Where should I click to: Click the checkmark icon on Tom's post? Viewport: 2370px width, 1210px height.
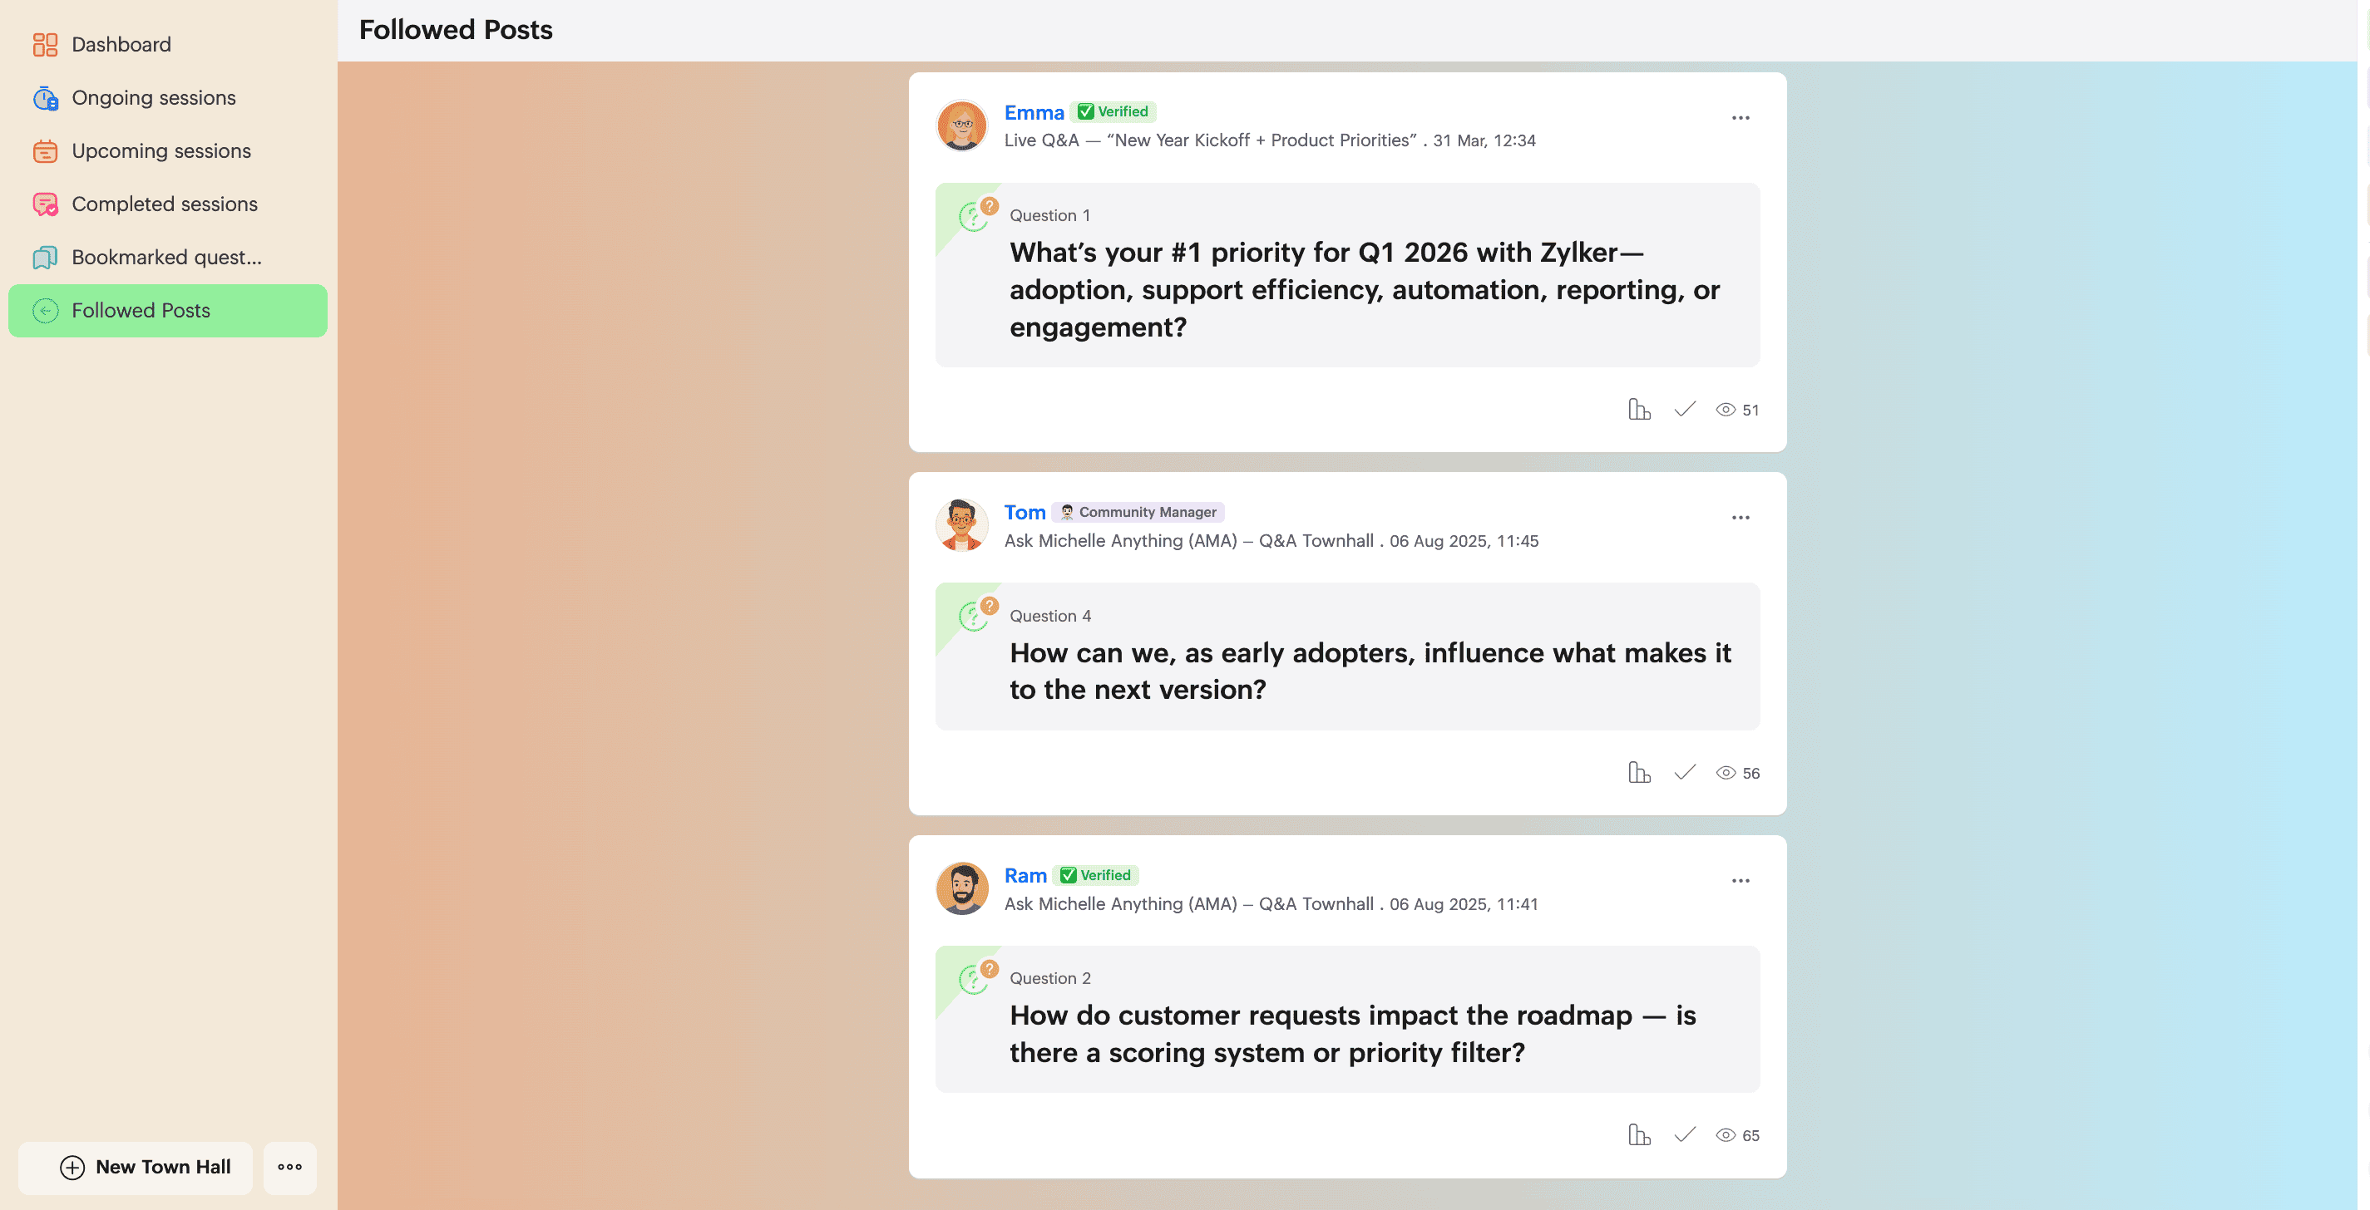[1685, 772]
